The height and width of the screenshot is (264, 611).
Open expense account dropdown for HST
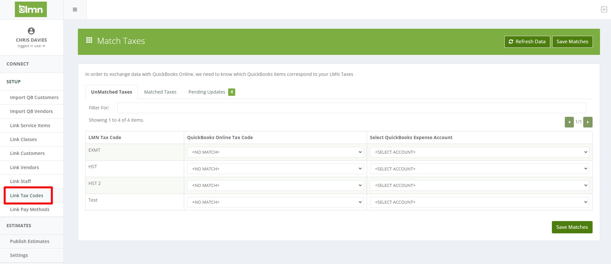pos(479,169)
